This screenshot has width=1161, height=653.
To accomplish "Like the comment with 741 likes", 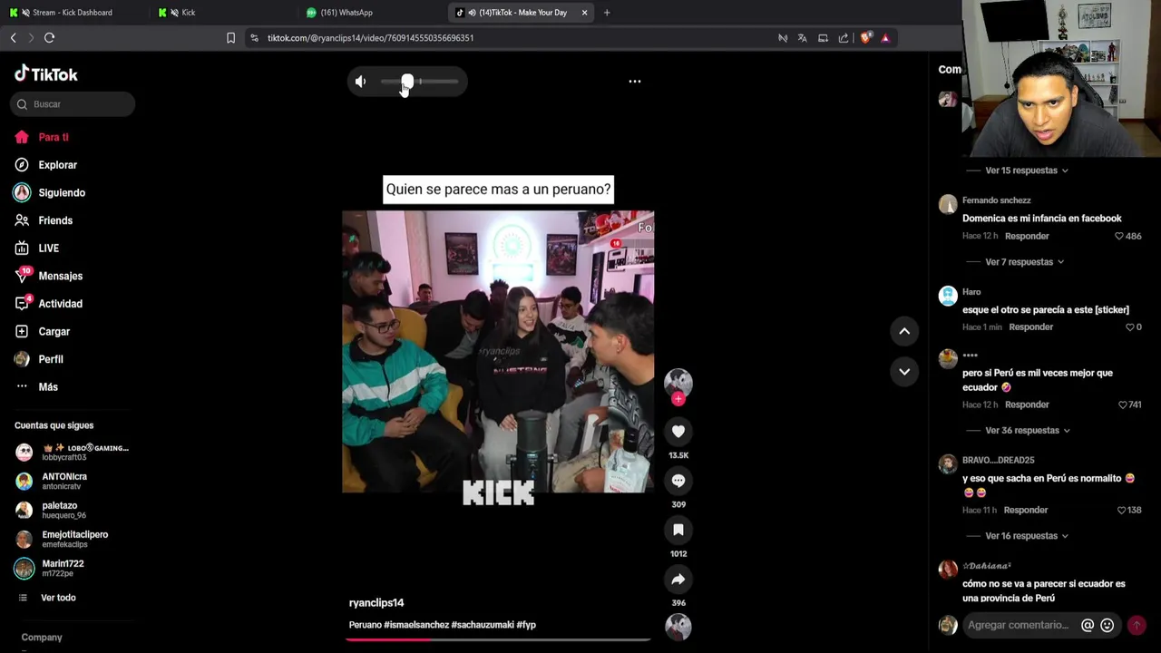I will pyautogui.click(x=1123, y=404).
